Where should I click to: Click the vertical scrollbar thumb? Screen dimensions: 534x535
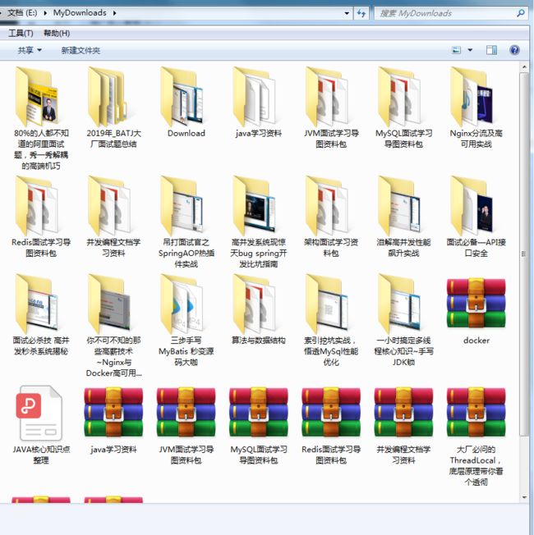click(524, 254)
